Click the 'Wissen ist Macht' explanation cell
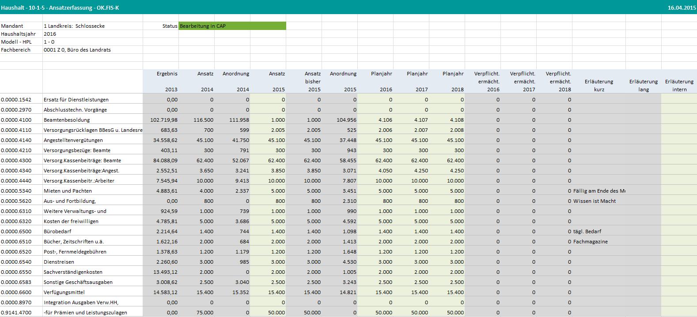This screenshot has width=697, height=317. pos(595,201)
